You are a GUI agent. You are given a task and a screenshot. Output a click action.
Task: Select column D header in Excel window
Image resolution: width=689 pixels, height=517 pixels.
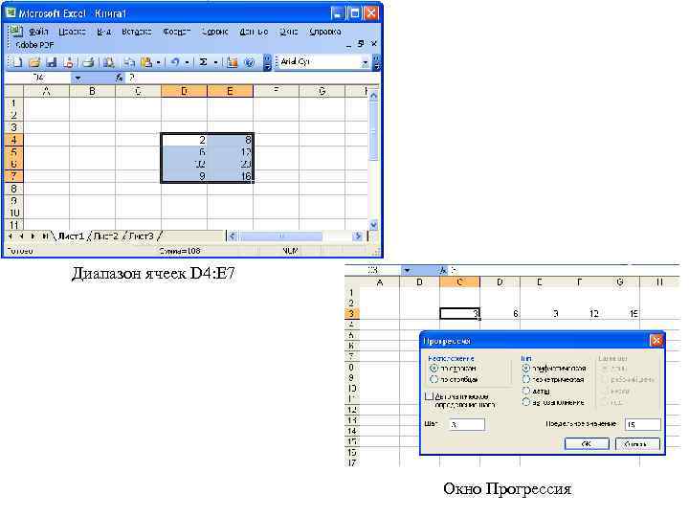pos(184,91)
